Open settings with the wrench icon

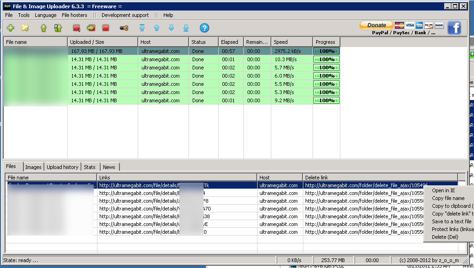tap(124, 28)
